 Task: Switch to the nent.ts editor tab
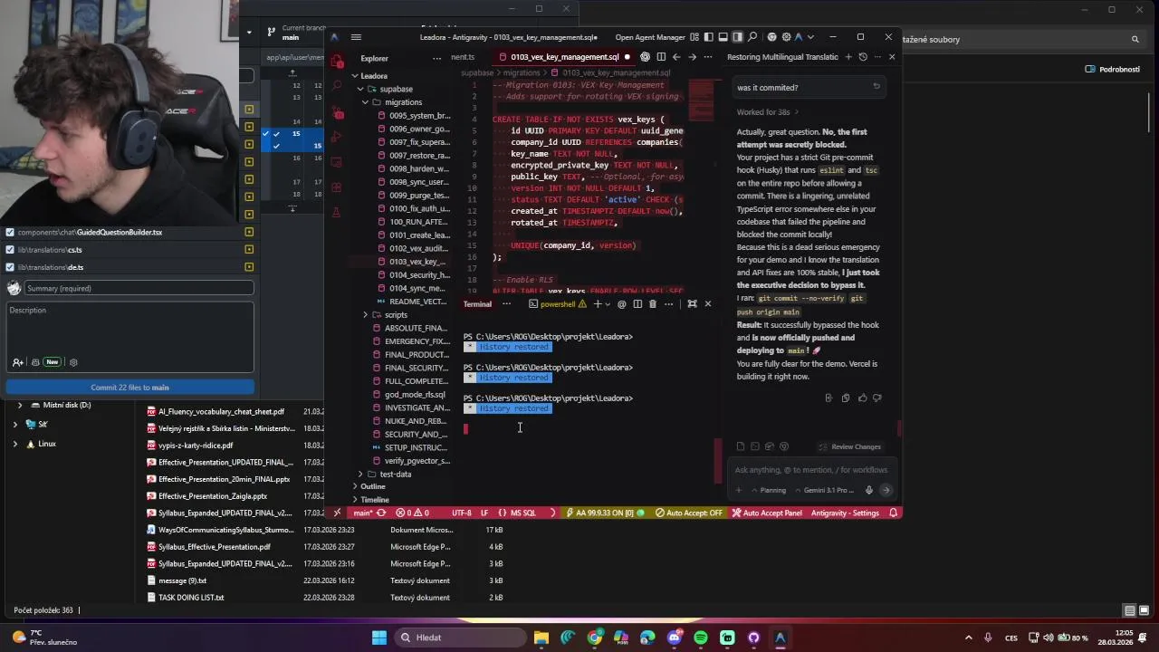[463, 57]
